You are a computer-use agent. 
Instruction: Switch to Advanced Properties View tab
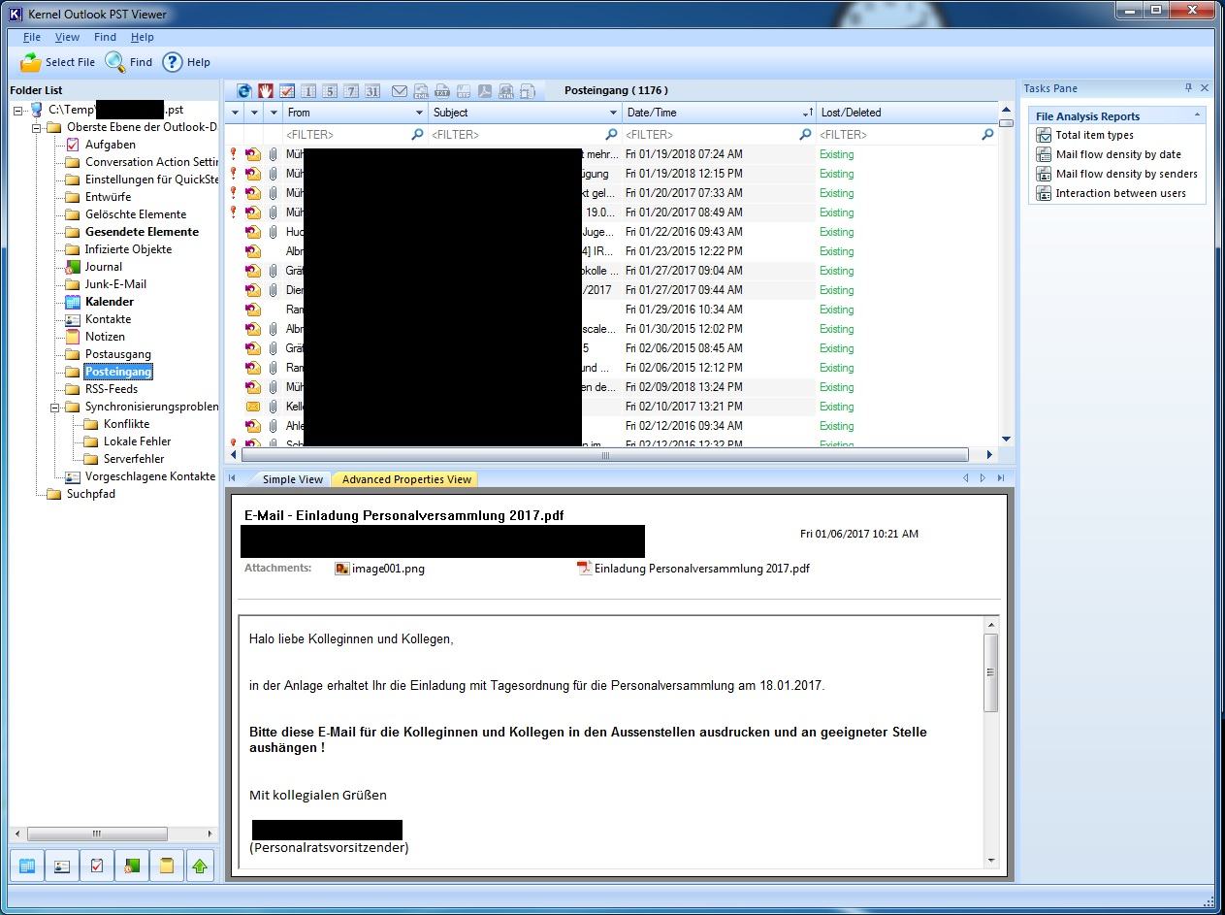406,479
